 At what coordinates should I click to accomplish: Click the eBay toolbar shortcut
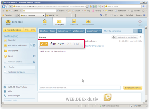click(87, 11)
